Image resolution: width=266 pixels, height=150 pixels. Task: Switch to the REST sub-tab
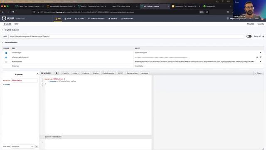[17, 24]
